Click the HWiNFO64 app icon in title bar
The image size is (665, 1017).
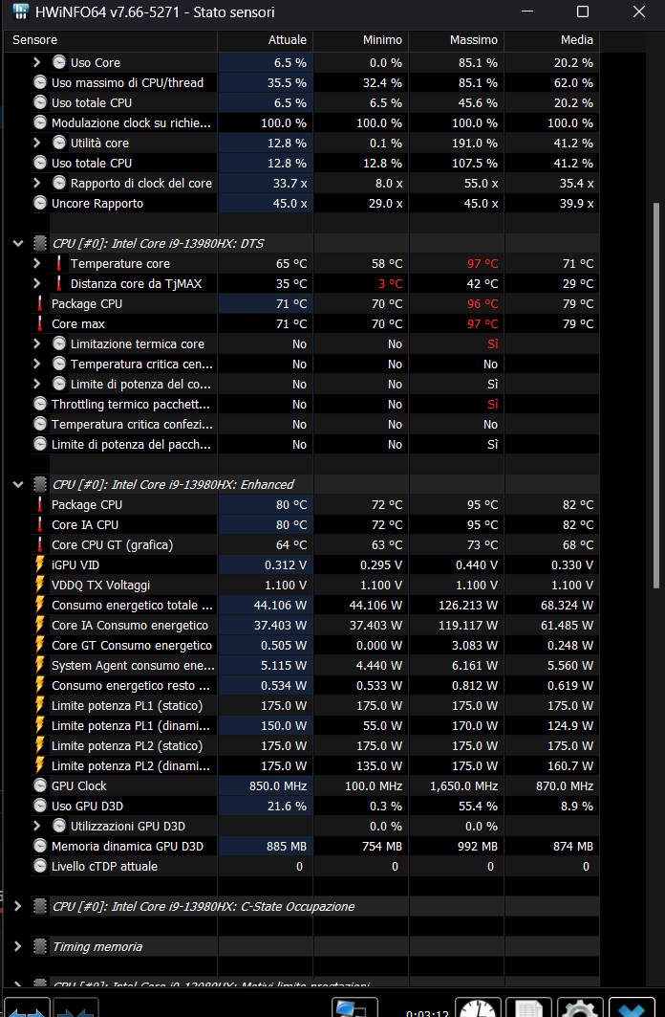tap(21, 11)
